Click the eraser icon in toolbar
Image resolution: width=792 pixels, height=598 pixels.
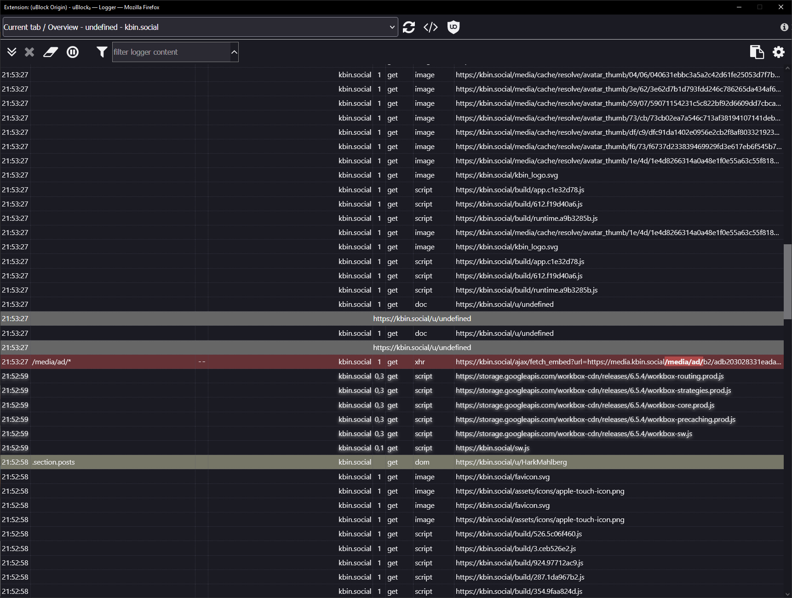[51, 52]
